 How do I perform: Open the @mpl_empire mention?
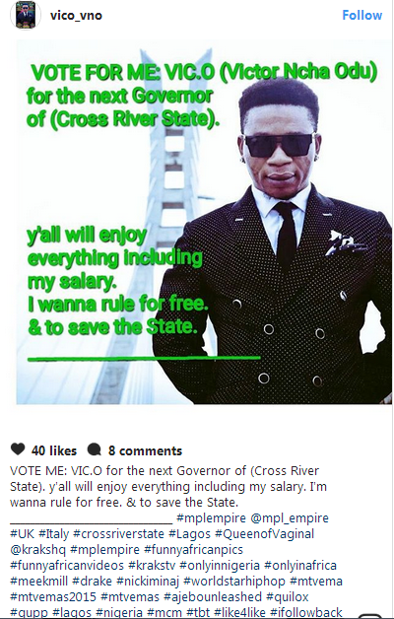coord(290,517)
